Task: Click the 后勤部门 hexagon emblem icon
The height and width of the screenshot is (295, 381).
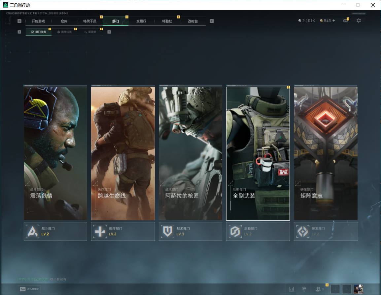Action: (x=235, y=231)
